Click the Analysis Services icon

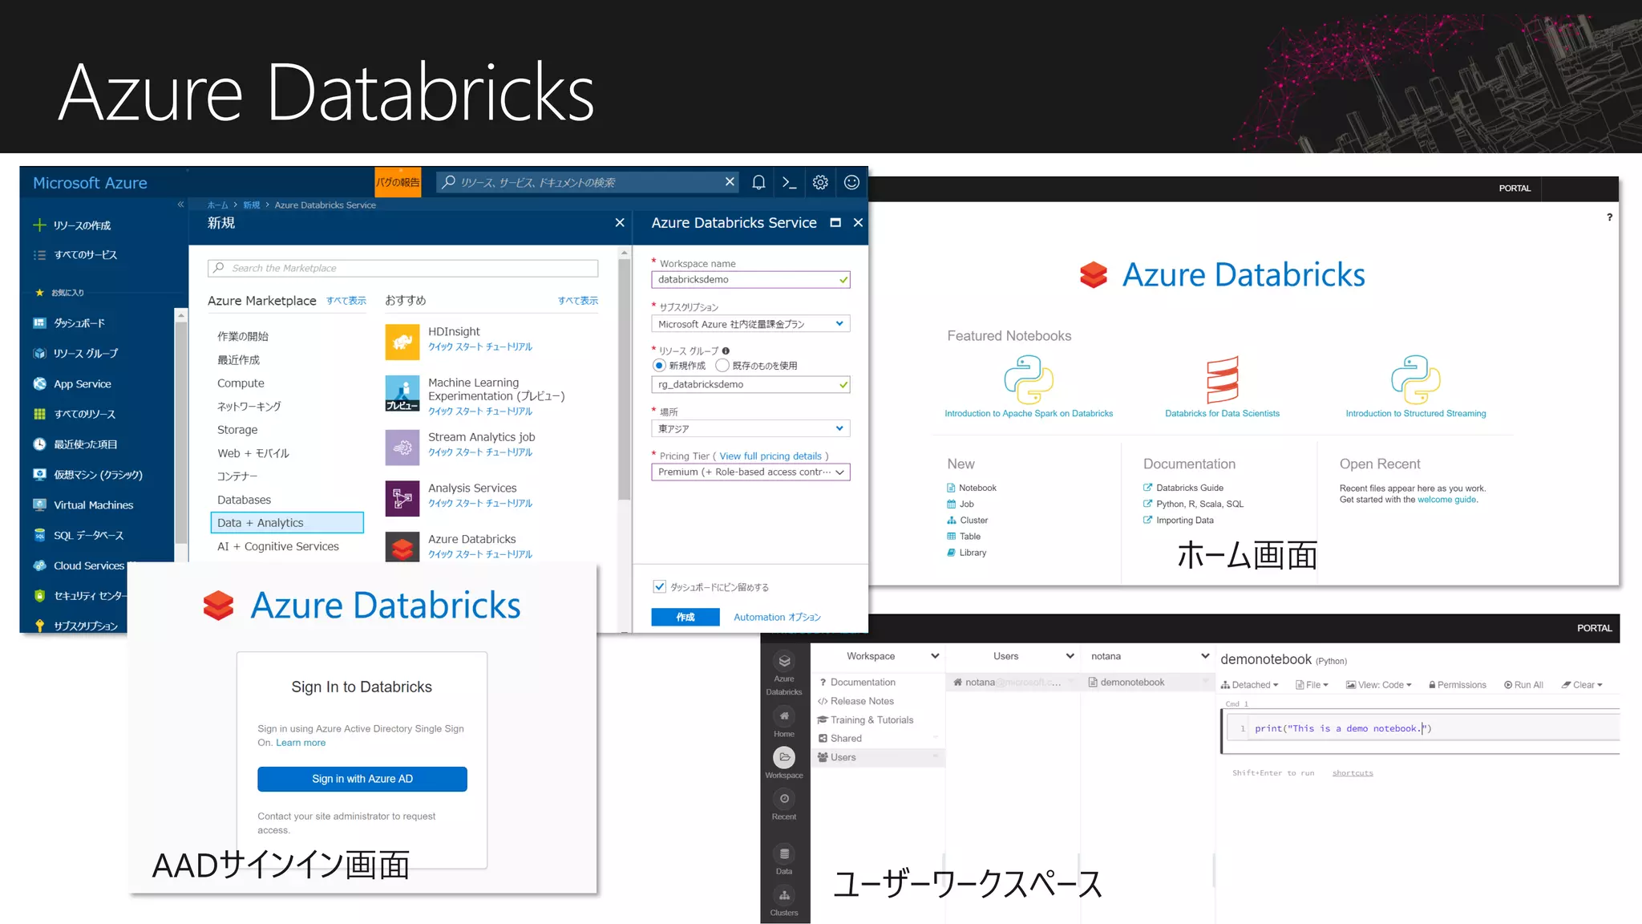click(402, 498)
